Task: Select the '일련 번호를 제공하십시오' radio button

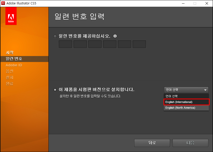Action: pos(55,36)
